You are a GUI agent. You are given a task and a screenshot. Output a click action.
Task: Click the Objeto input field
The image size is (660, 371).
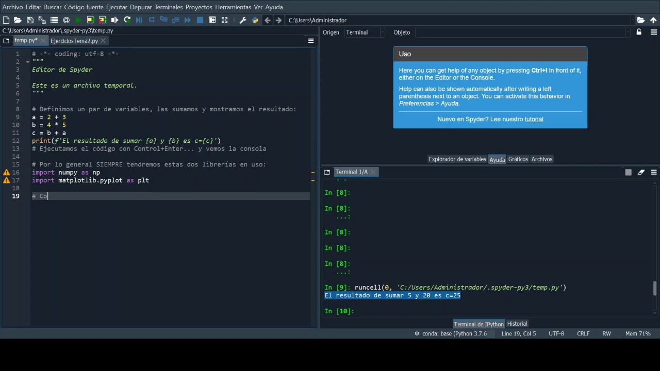(522, 32)
